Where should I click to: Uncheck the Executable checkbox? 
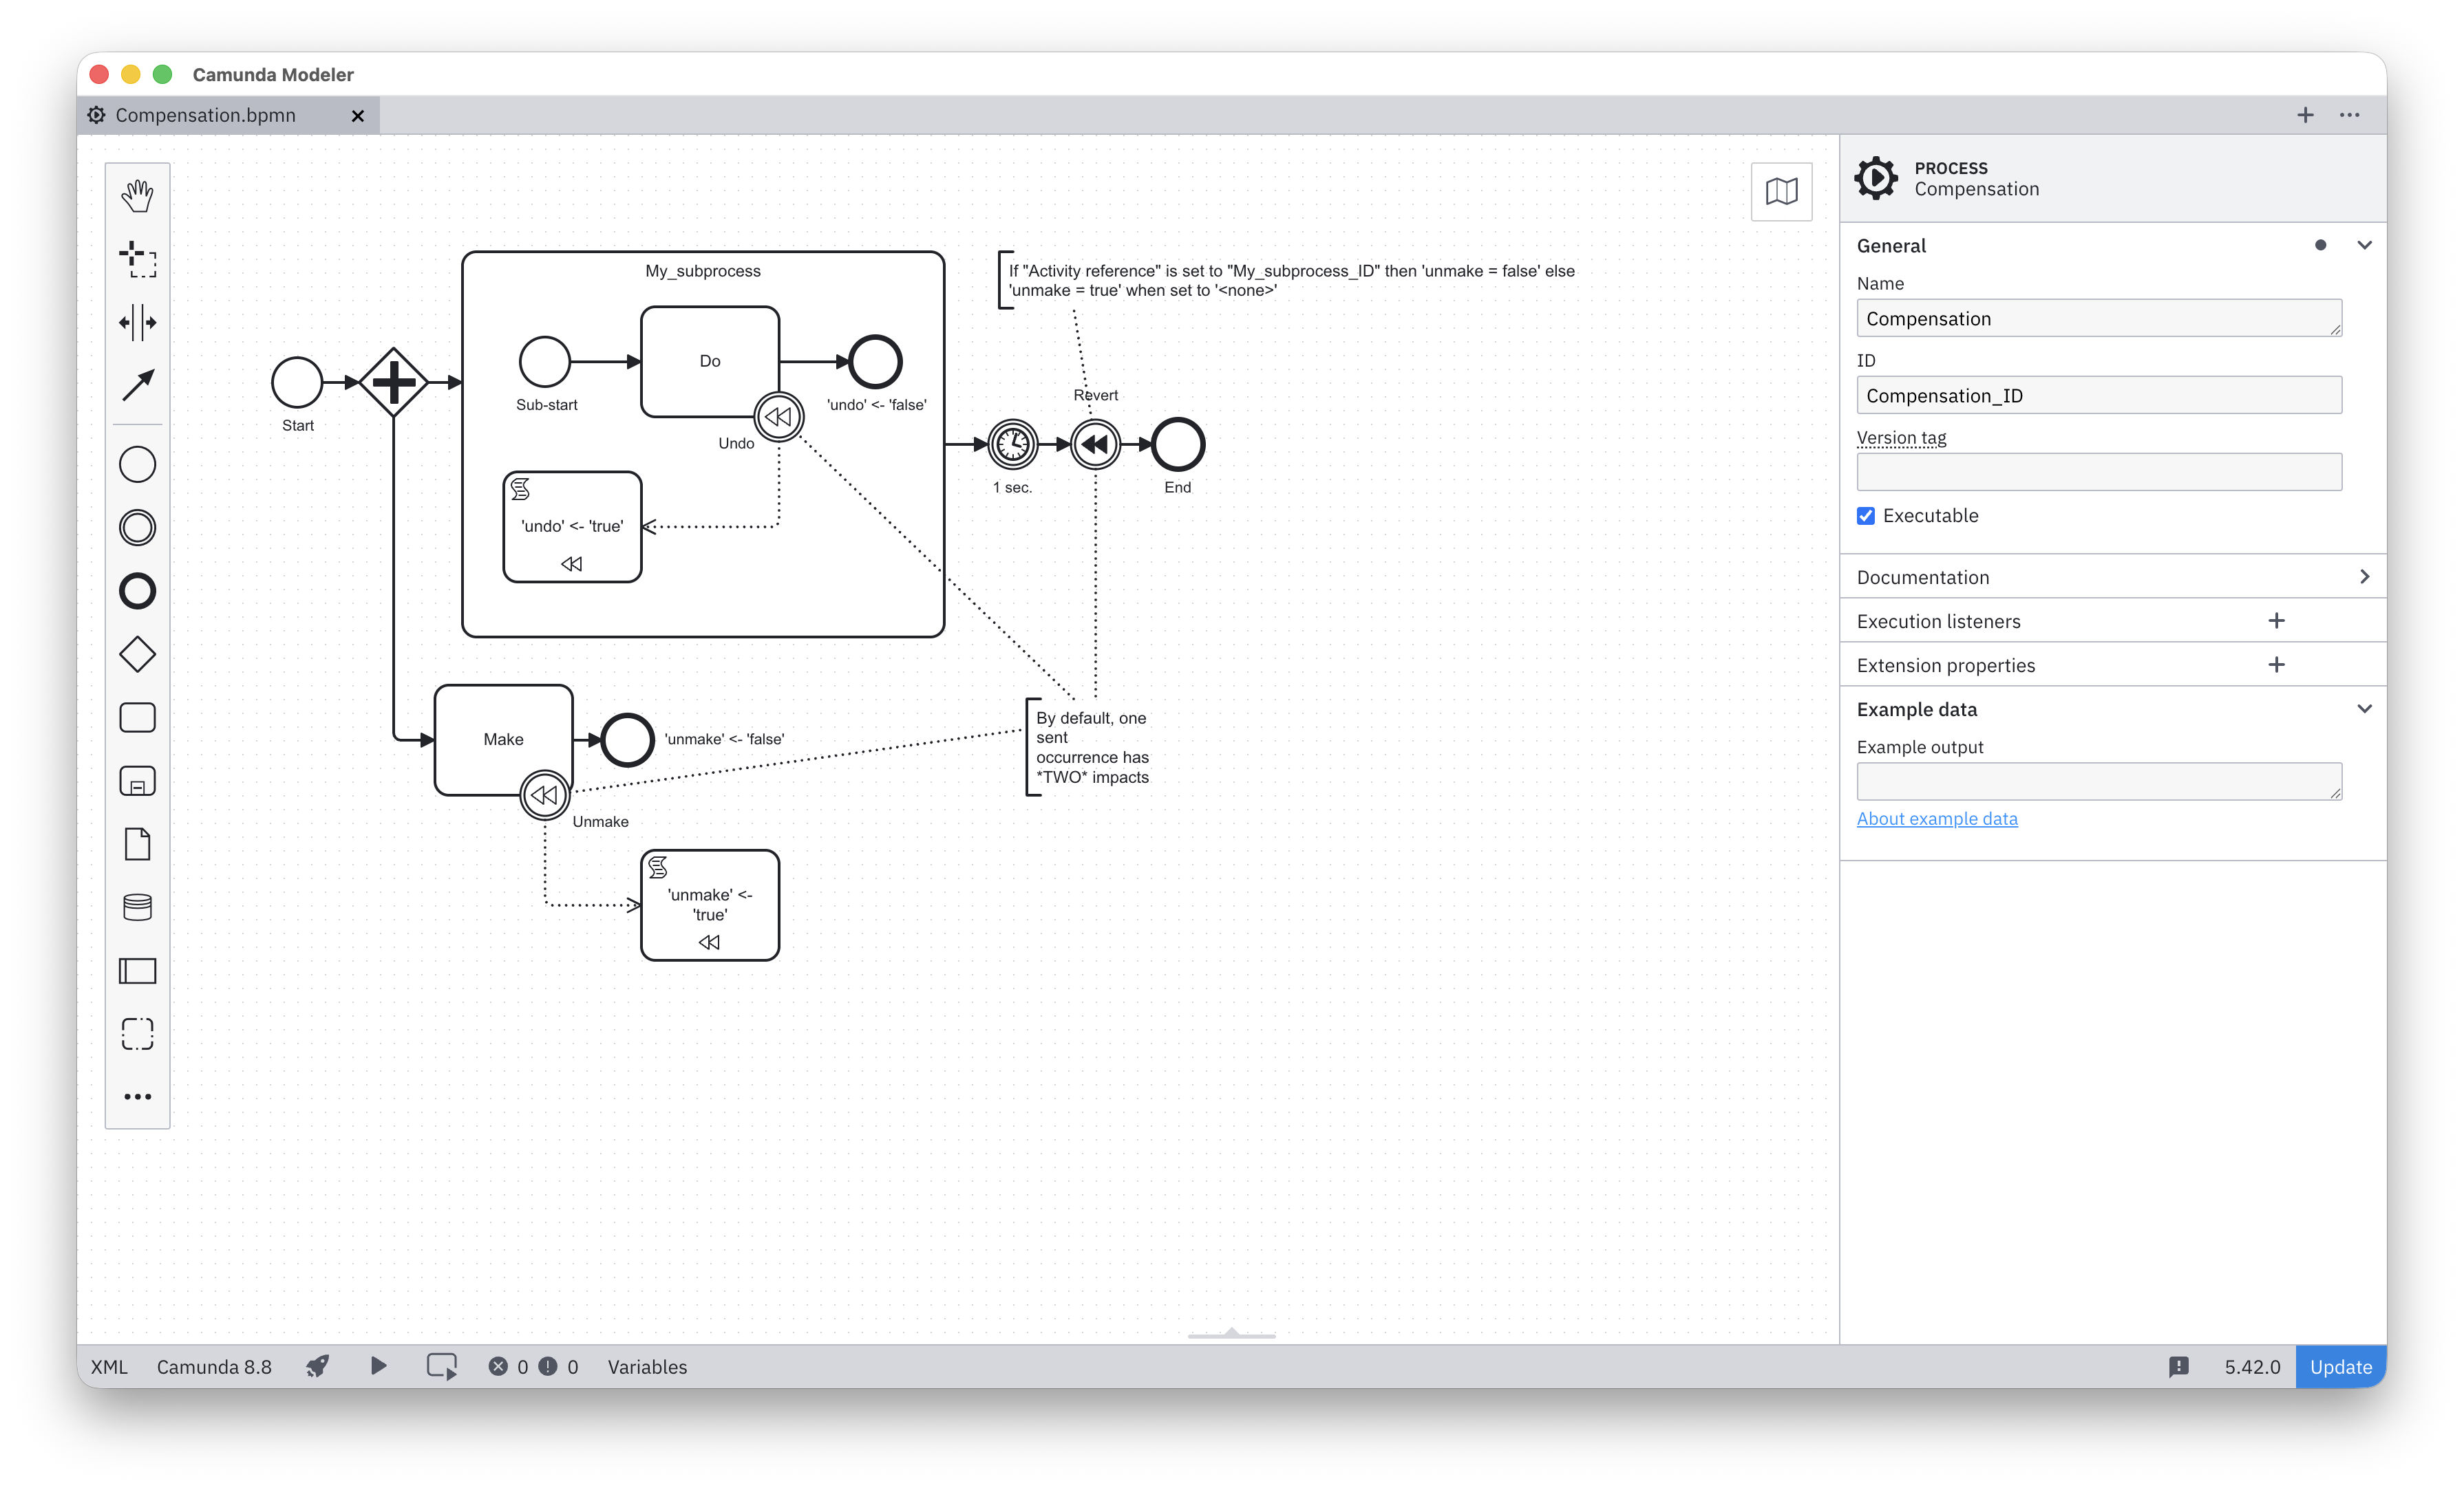pyautogui.click(x=1866, y=516)
